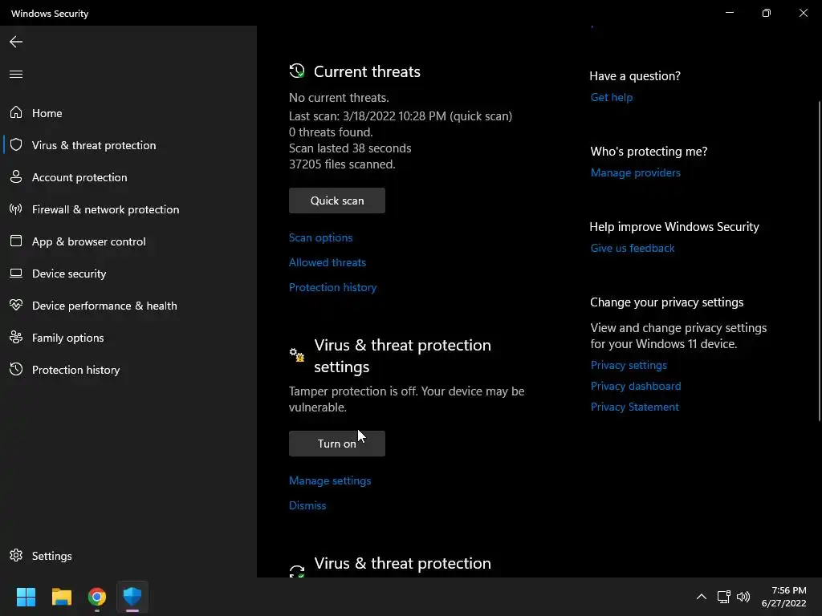The width and height of the screenshot is (822, 616).
Task: Click the '37205 files scanned.' text
Action: tap(342, 164)
